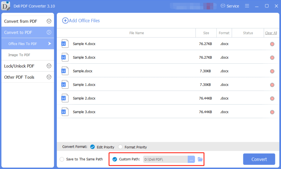
Task: Click the Clear All link
Action: coord(271,33)
